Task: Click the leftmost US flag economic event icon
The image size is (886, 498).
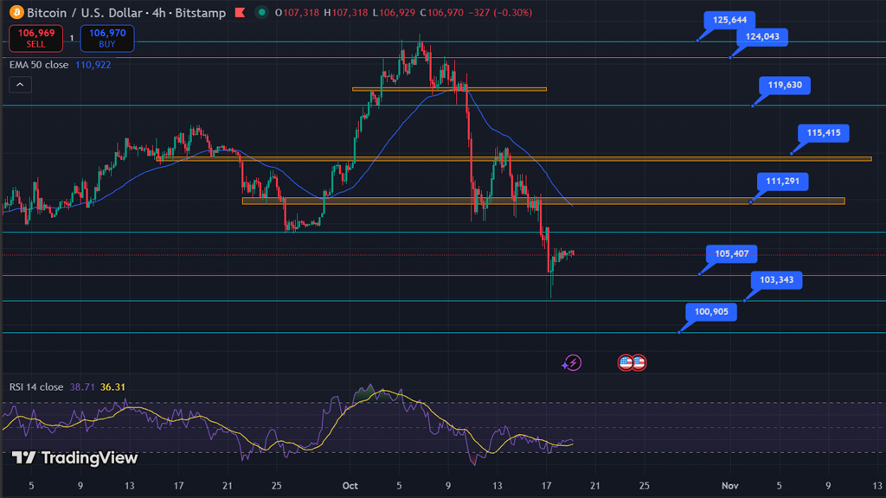Action: point(626,363)
